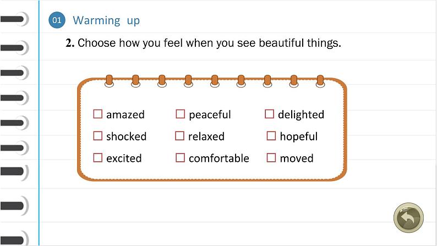Check the amazed checkbox

coord(97,114)
